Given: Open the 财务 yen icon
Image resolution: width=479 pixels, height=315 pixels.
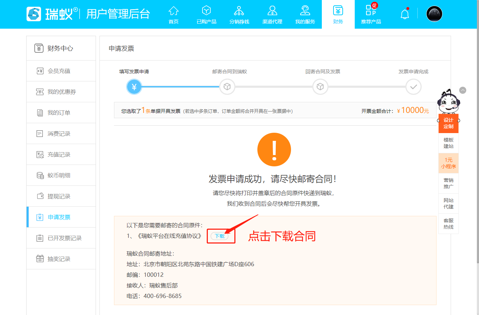Looking at the screenshot, I should click(338, 10).
